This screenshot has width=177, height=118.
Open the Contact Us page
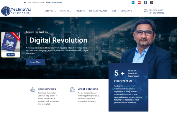(126, 11)
